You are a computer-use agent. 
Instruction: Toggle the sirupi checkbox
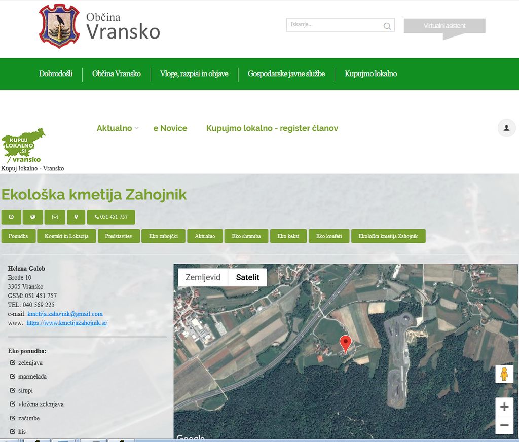click(x=13, y=391)
